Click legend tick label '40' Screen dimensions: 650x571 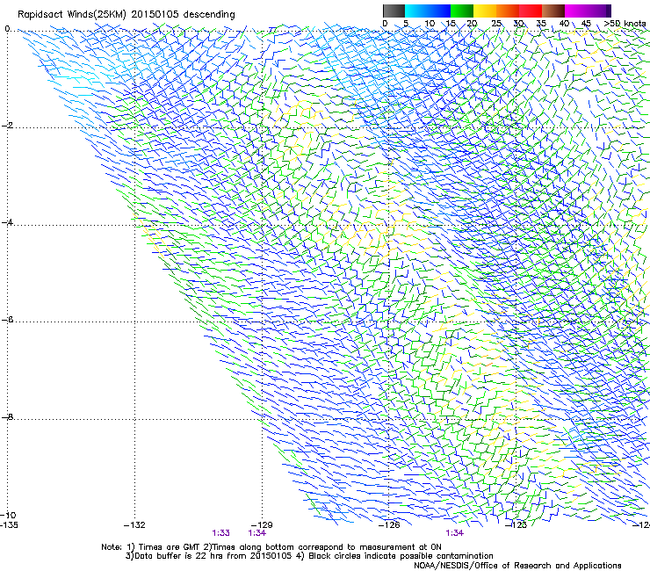[564, 24]
